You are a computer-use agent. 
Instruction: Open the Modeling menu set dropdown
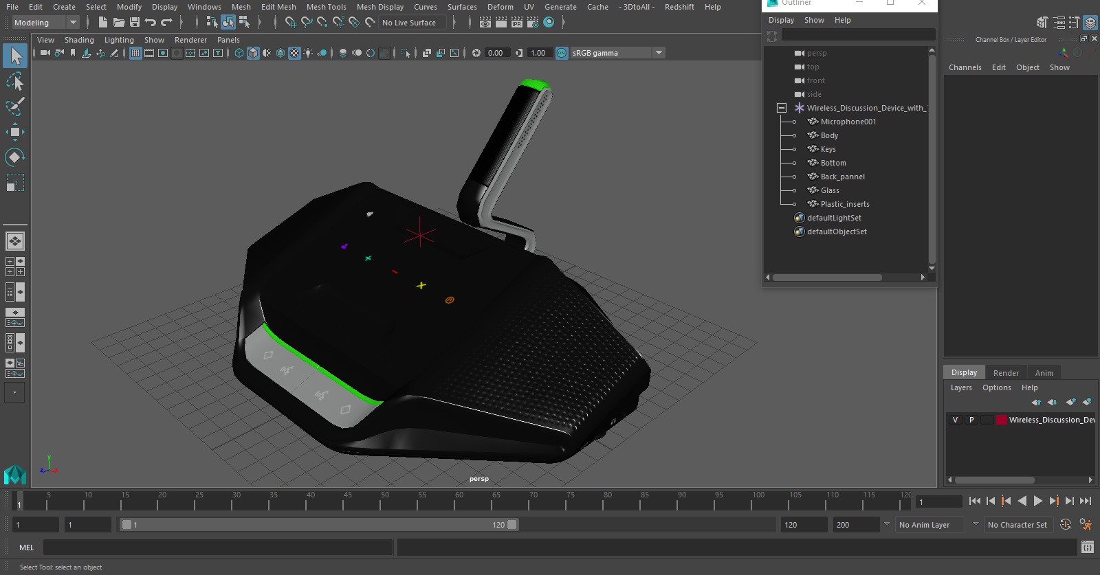coord(46,23)
